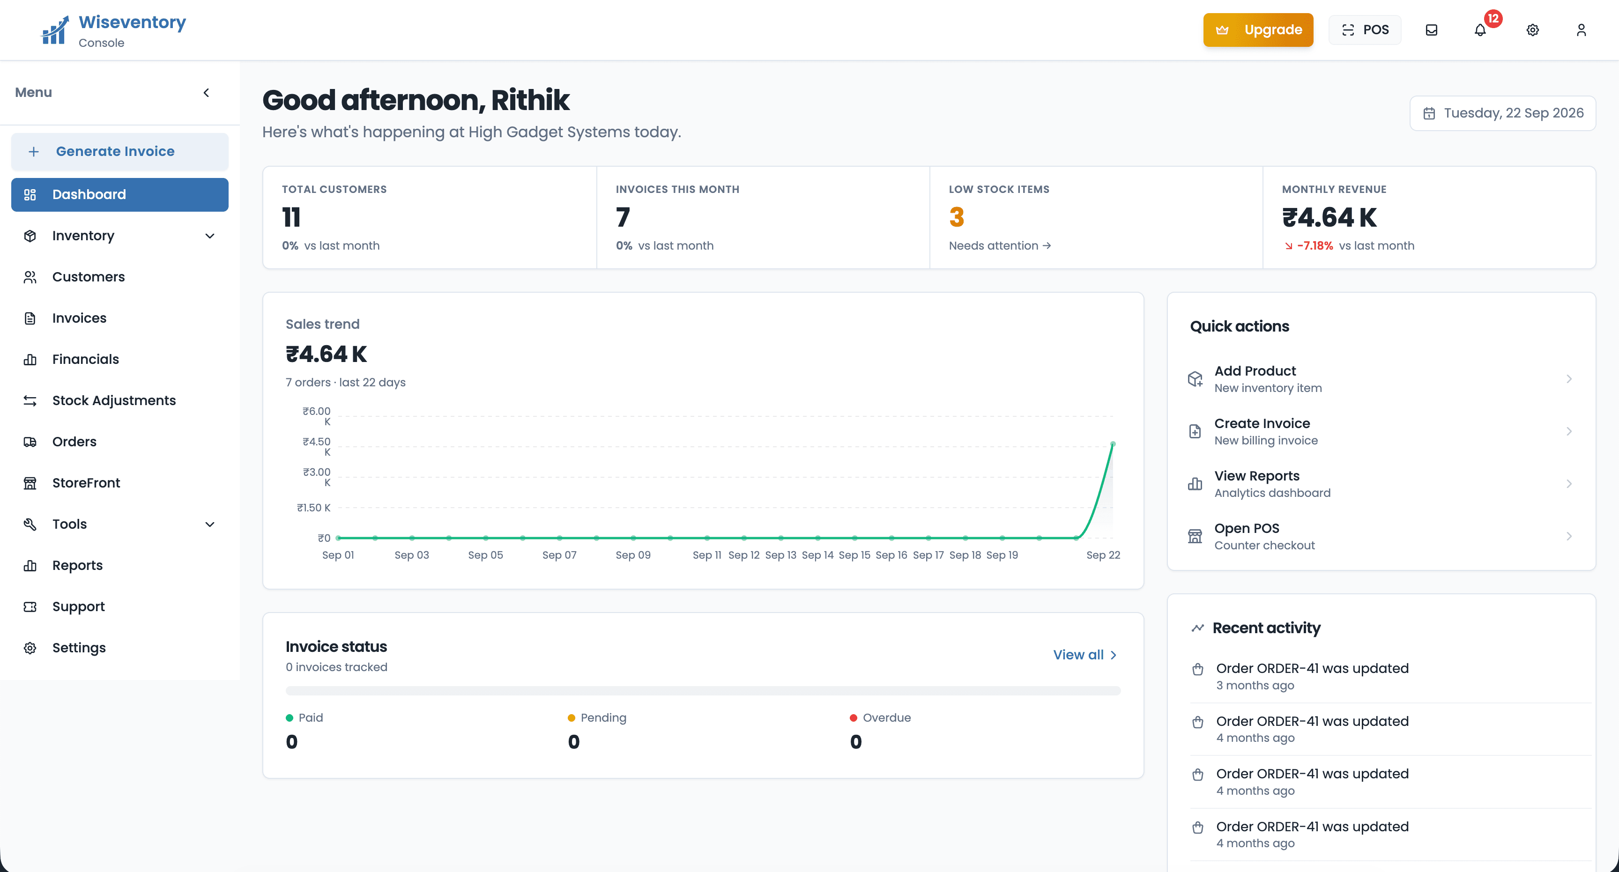
Task: Click the View Reports quick action title
Action: coord(1256,476)
